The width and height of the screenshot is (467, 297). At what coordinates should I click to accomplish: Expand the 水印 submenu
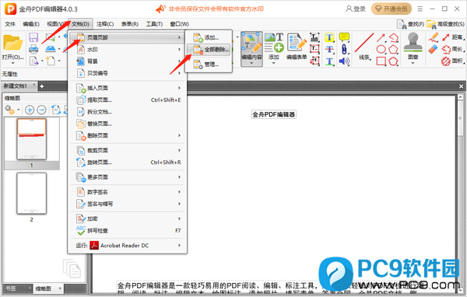click(128, 50)
